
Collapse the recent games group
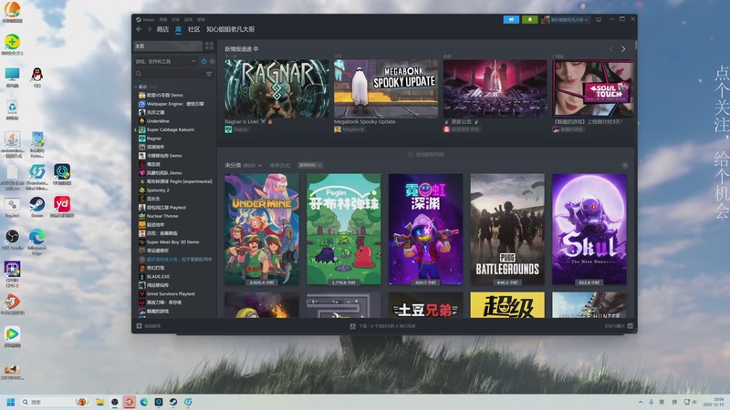pyautogui.click(x=136, y=87)
